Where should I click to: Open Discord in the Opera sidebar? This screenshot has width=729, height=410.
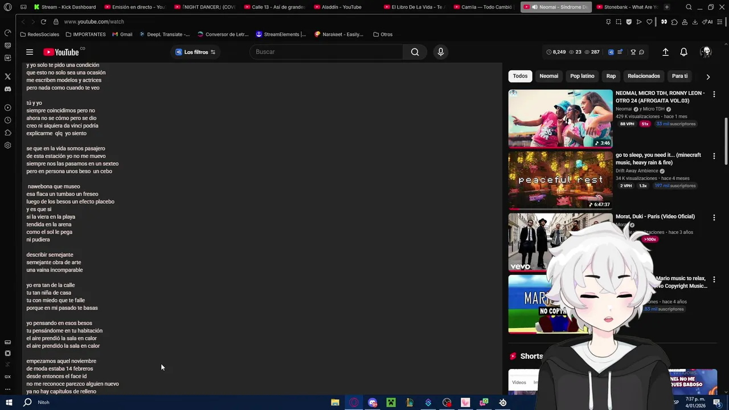[8, 89]
